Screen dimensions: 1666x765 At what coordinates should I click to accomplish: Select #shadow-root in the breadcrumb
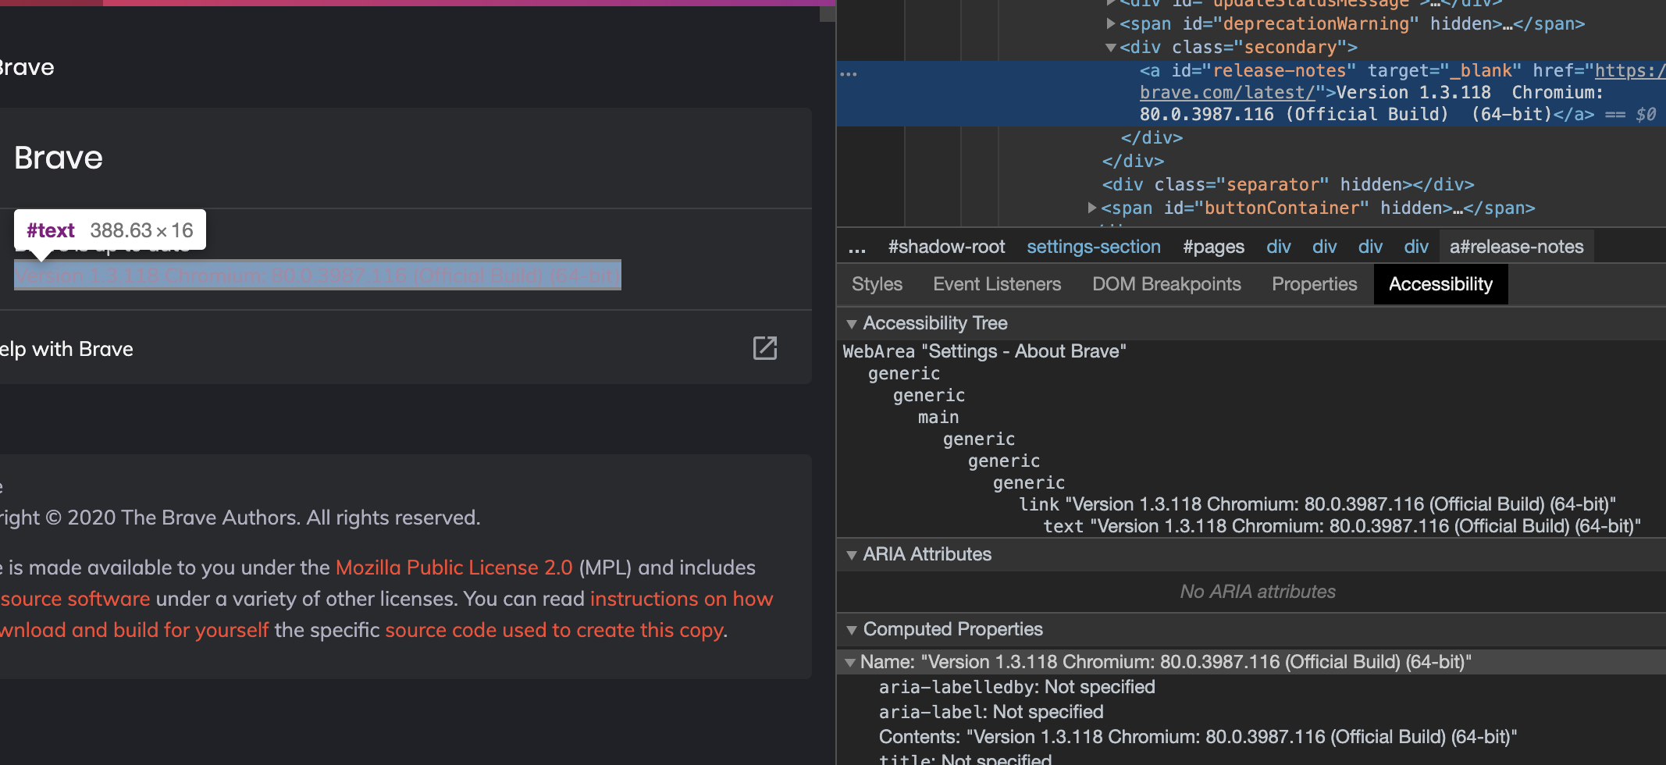pos(946,247)
